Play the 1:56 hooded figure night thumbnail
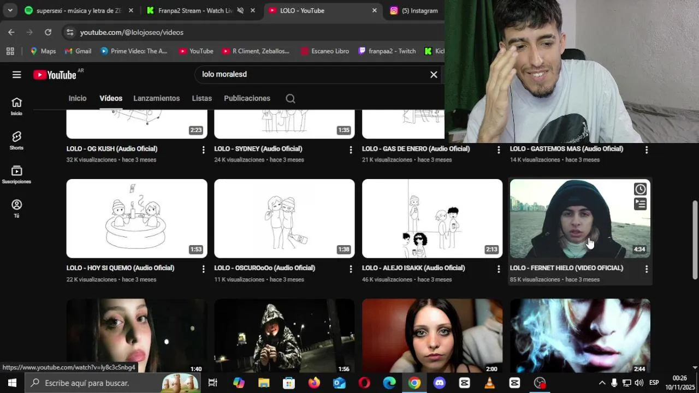Viewport: 699px width, 393px height. click(285, 336)
